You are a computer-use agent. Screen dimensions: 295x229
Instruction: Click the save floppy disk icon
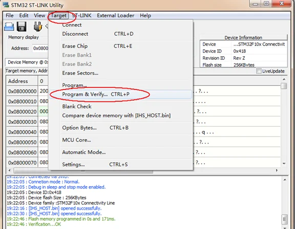pyautogui.click(x=22, y=27)
